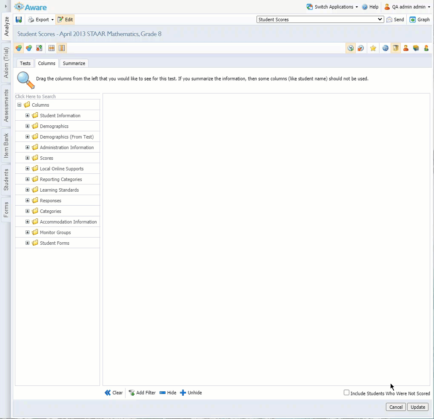Open the QA admin admin user menu
Image resolution: width=434 pixels, height=419 pixels.
coord(408,7)
